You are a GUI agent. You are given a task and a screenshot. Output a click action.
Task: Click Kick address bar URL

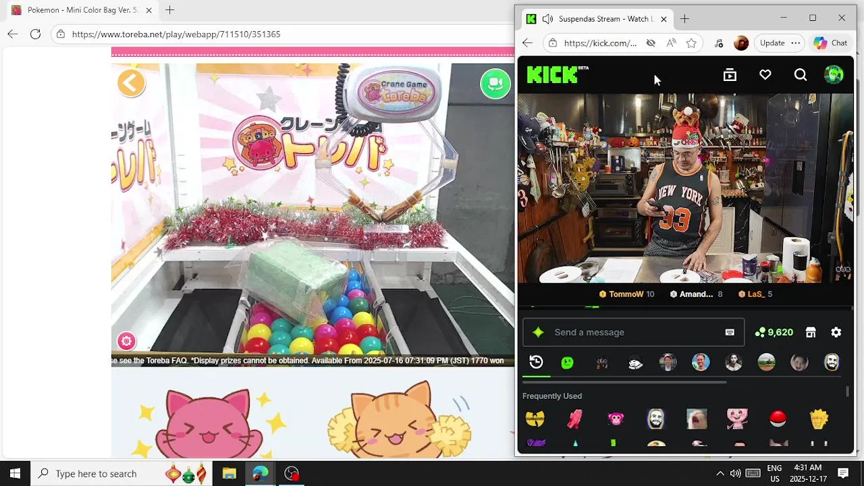(600, 43)
